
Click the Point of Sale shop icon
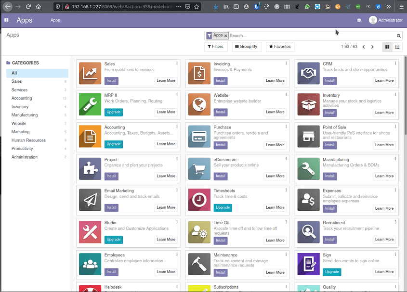pyautogui.click(x=308, y=137)
